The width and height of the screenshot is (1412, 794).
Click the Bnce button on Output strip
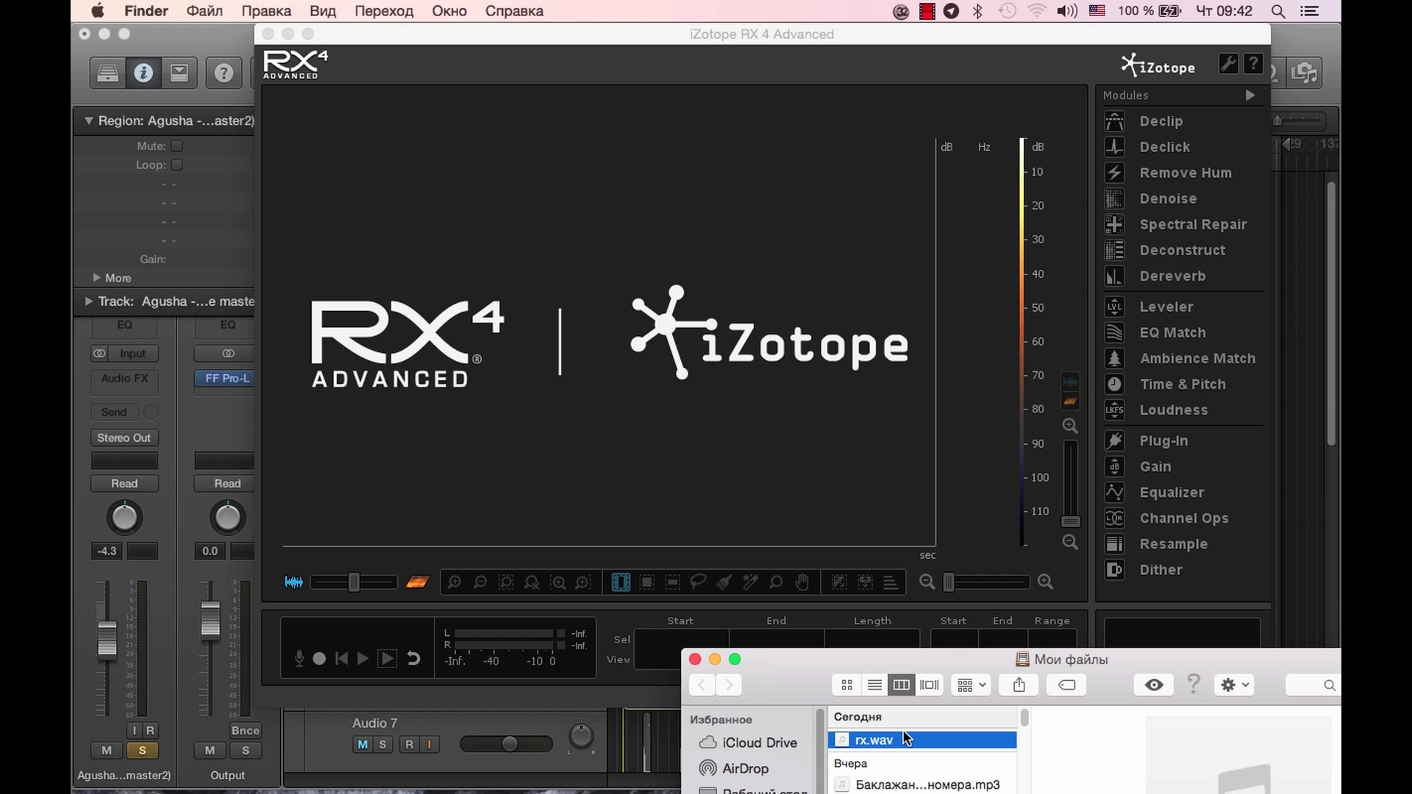[x=245, y=730]
